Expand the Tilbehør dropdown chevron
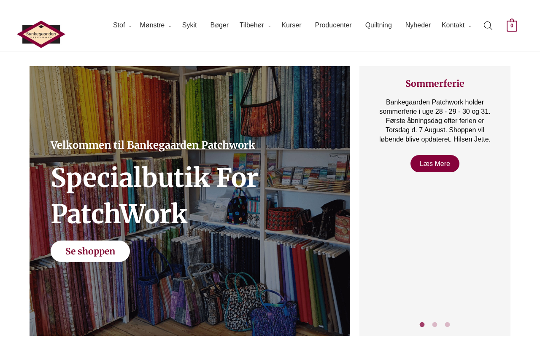 [x=269, y=26]
